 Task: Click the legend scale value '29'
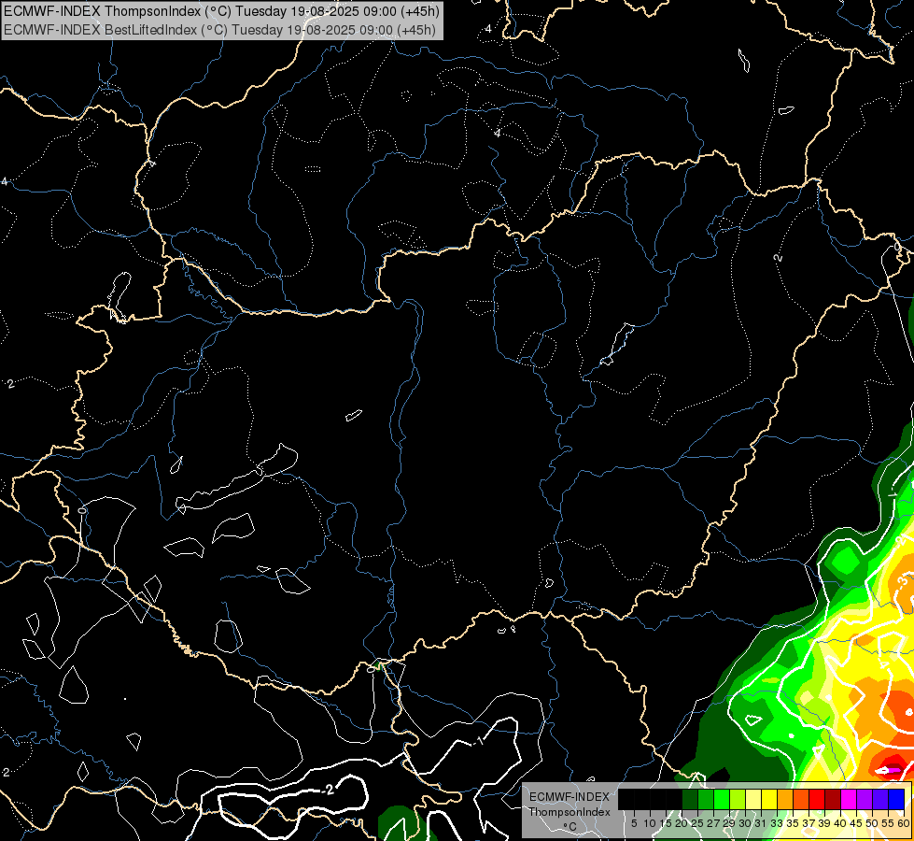[730, 823]
